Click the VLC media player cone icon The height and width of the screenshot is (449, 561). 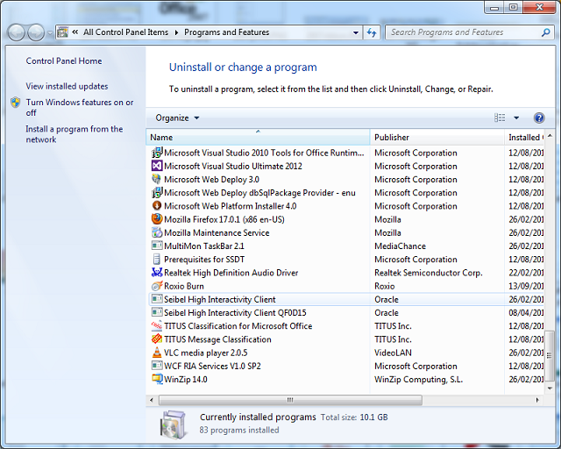pos(157,353)
